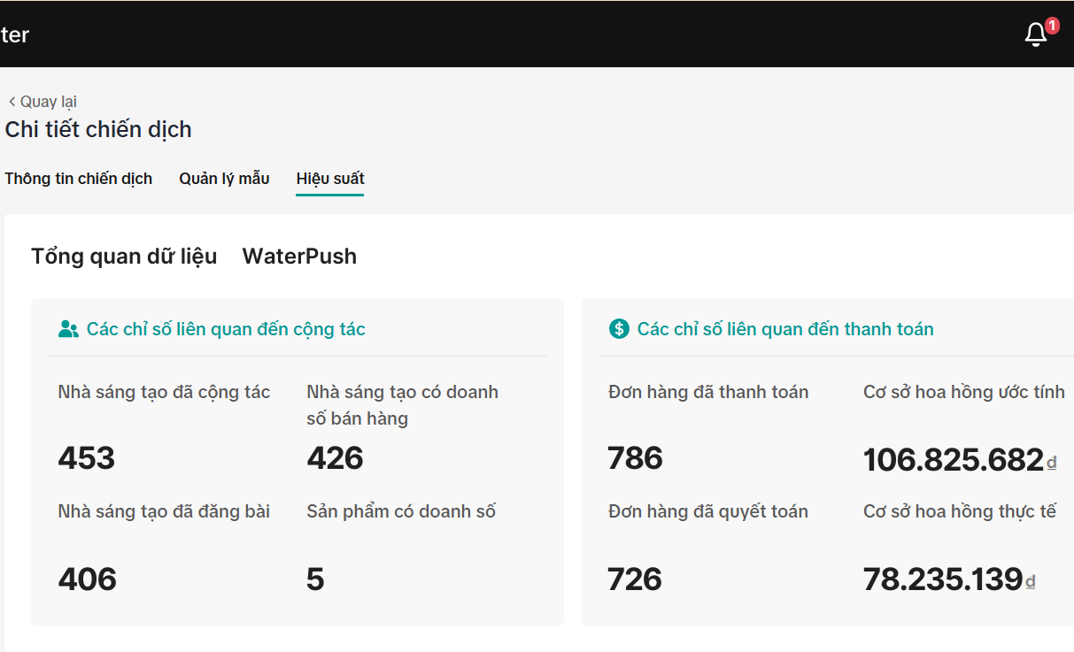
Task: Open the notification bell
Action: click(x=1035, y=35)
